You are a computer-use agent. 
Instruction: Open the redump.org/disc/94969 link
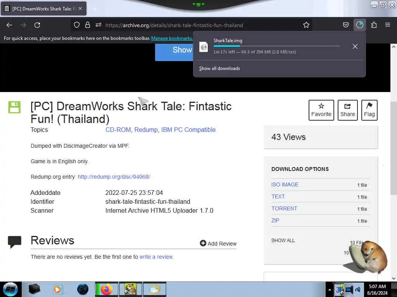114,177
